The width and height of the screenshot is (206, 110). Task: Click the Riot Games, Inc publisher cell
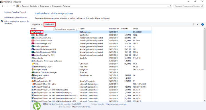86,75
